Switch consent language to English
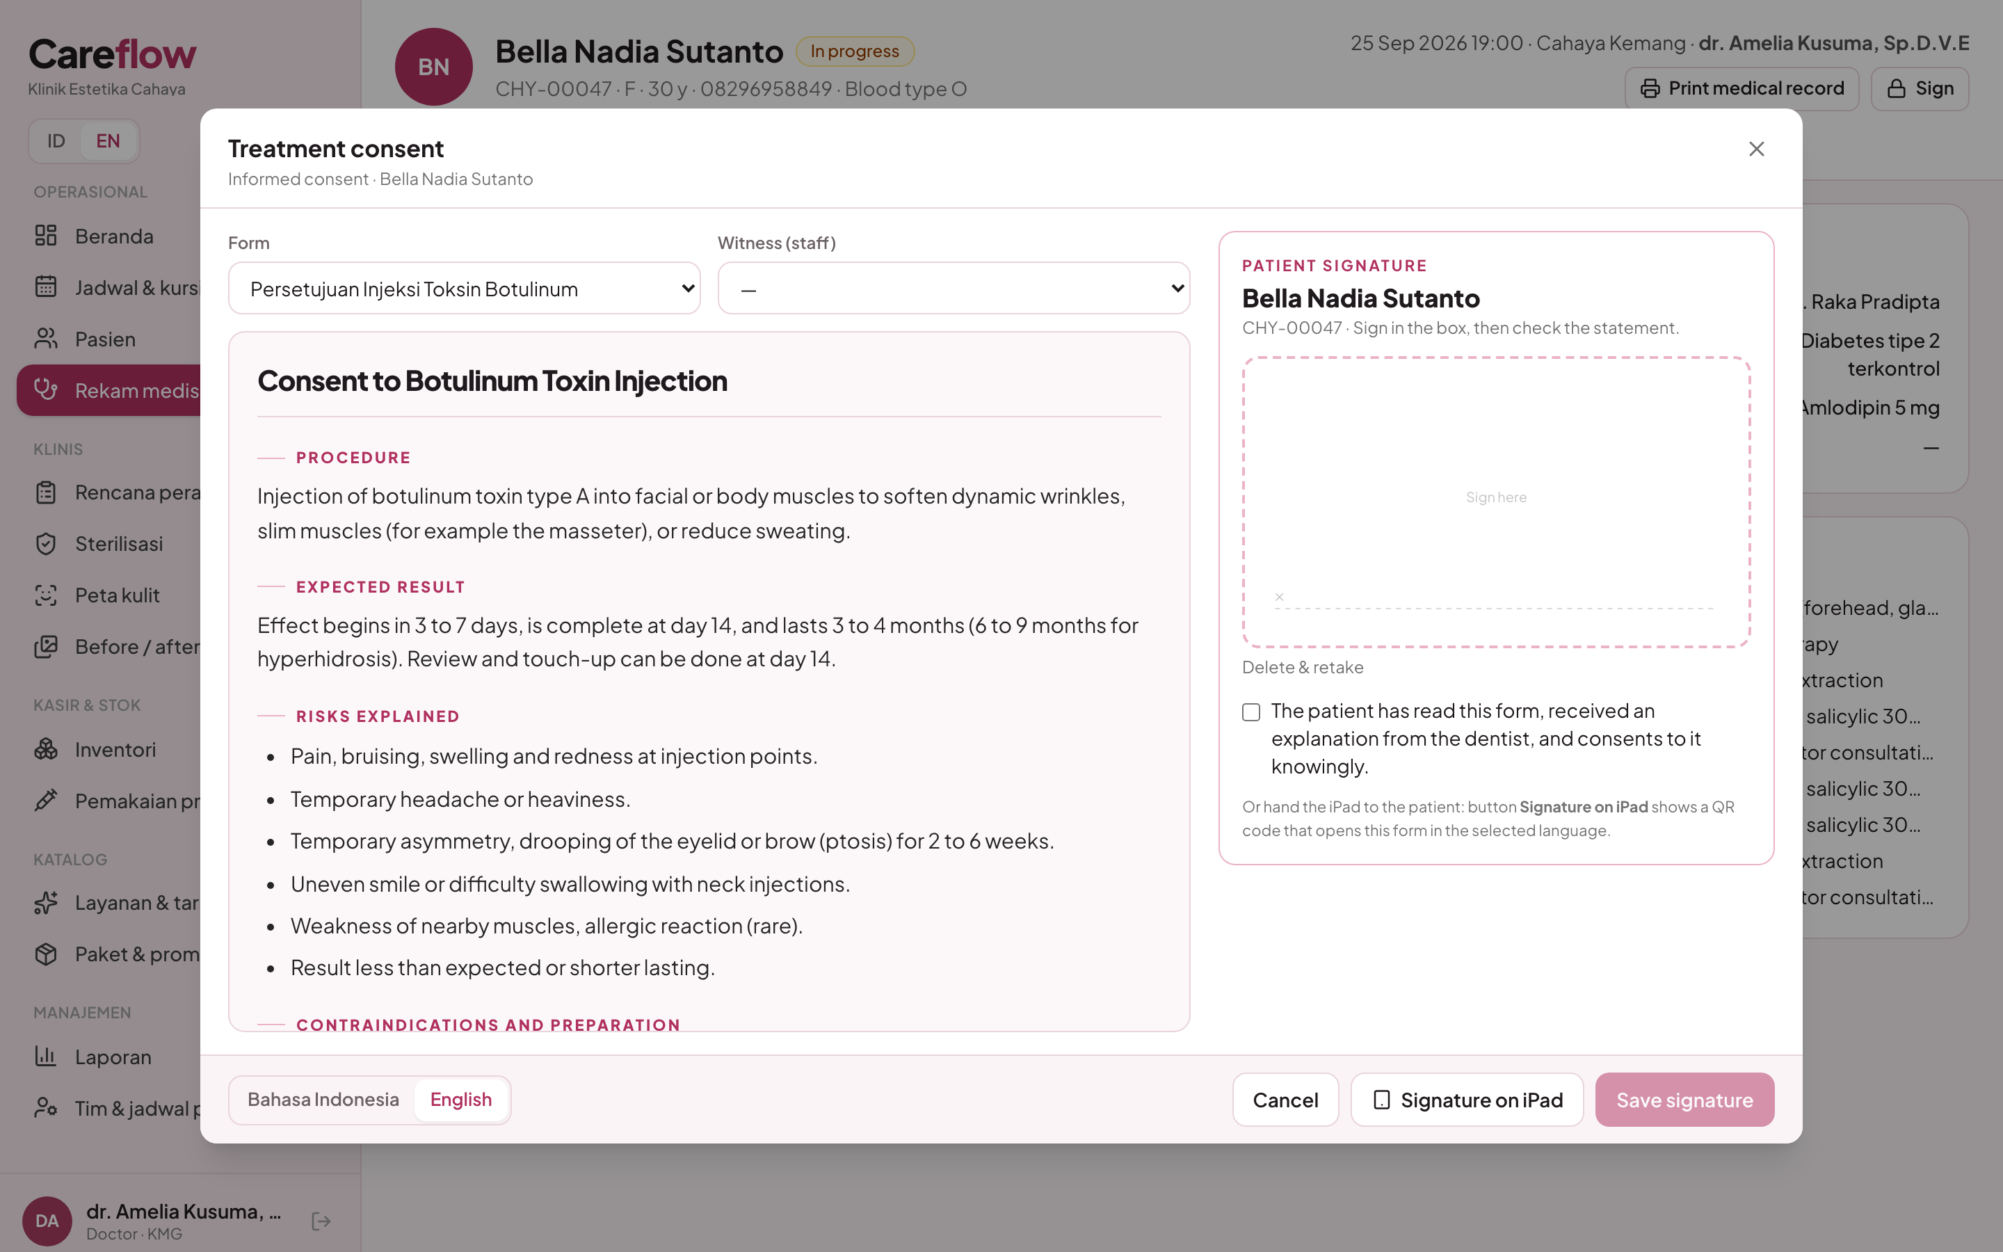 coord(461,1100)
